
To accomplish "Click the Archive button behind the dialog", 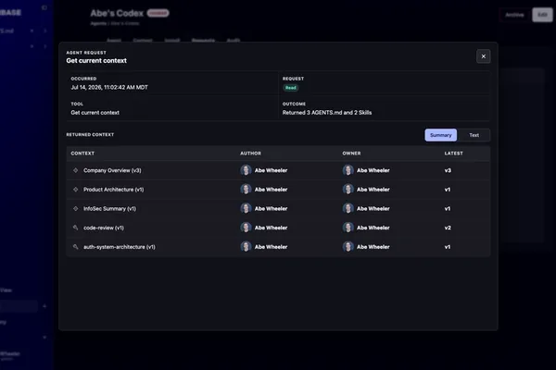I will [x=514, y=15].
